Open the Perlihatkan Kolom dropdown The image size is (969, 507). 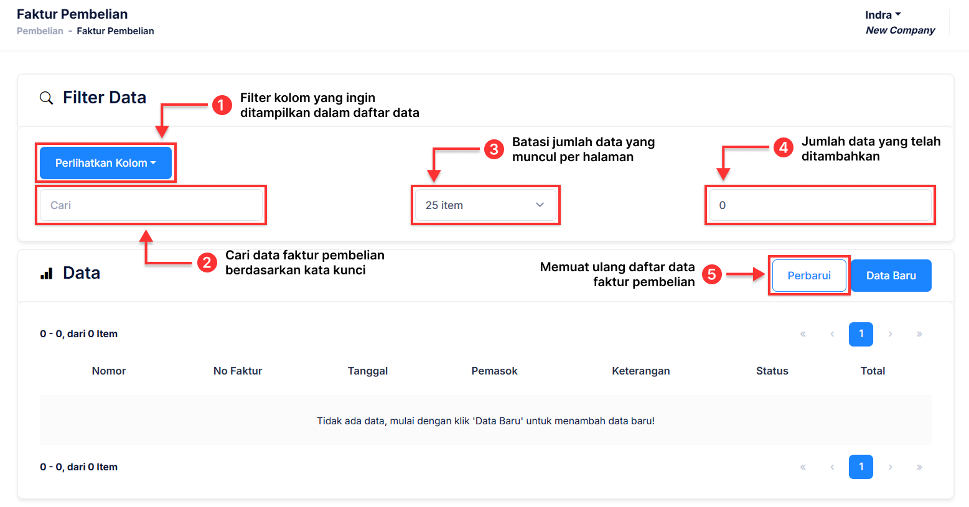click(106, 163)
